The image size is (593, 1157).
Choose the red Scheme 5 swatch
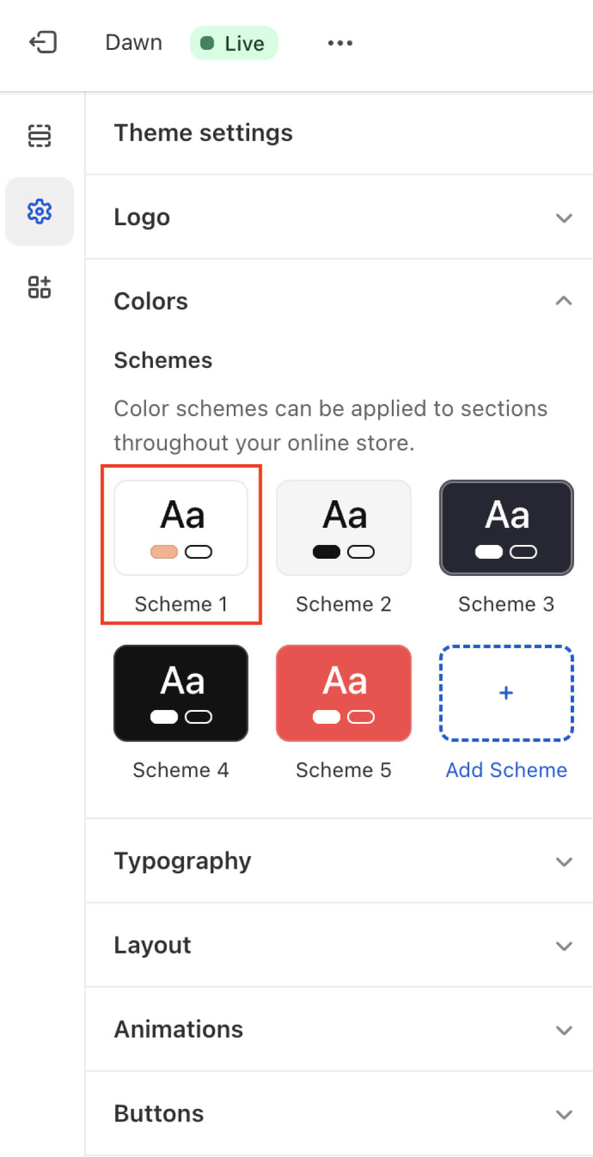tap(343, 693)
